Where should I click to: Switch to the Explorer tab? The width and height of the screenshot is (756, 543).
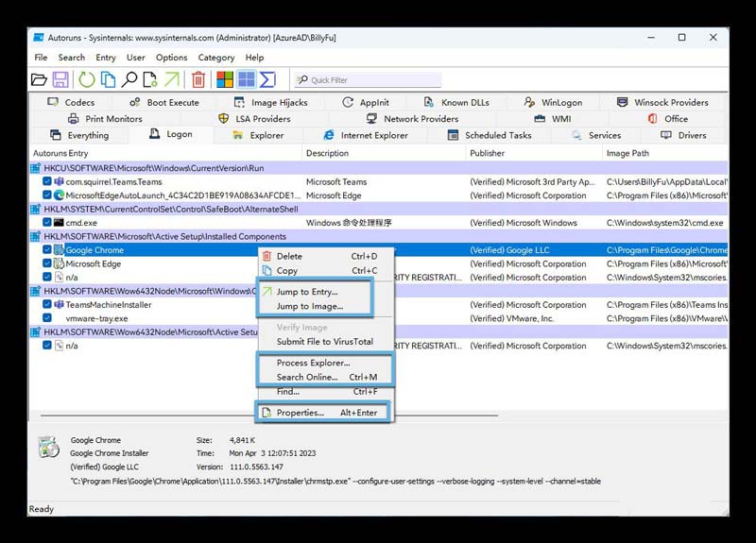[x=258, y=135]
